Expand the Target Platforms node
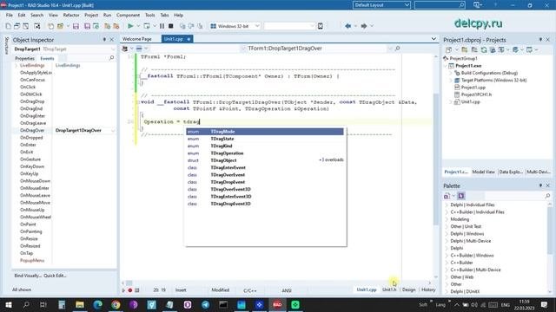The width and height of the screenshot is (556, 312). coord(451,81)
